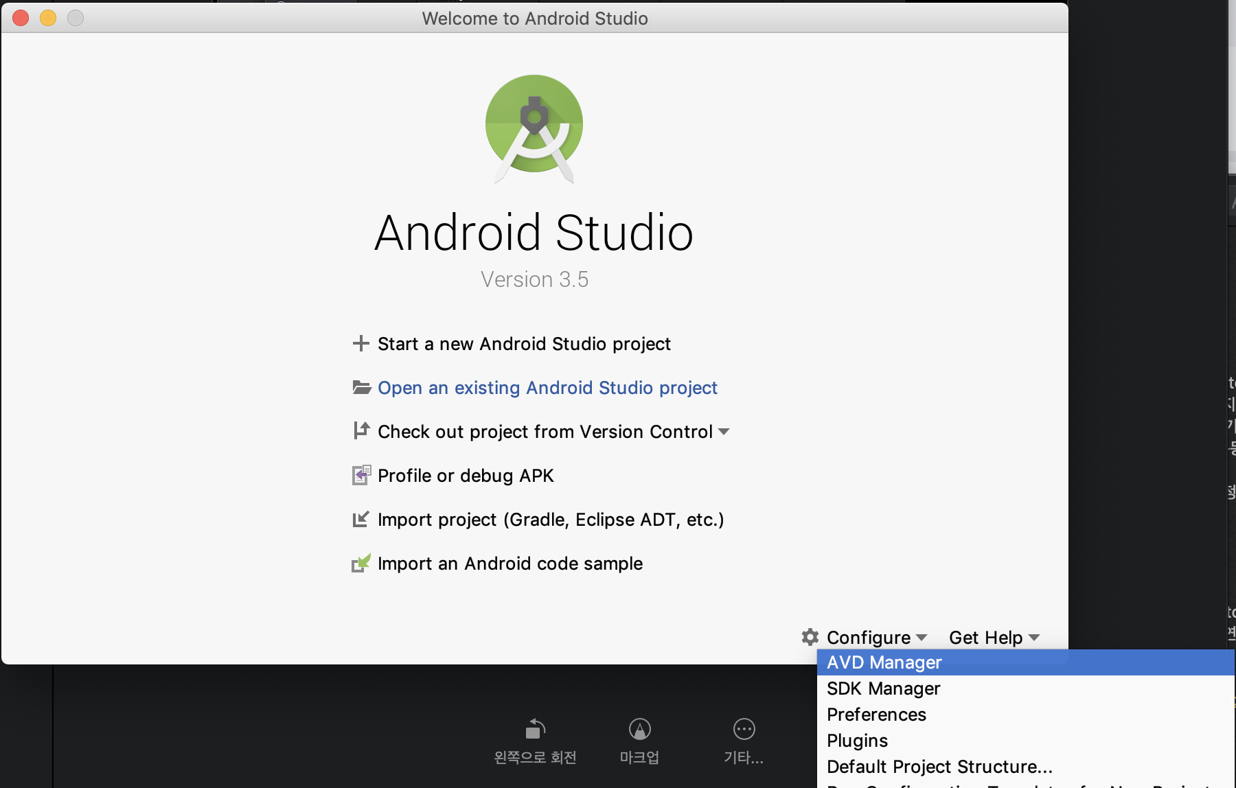
Task: Start a new Android Studio project
Action: pyautogui.click(x=524, y=344)
